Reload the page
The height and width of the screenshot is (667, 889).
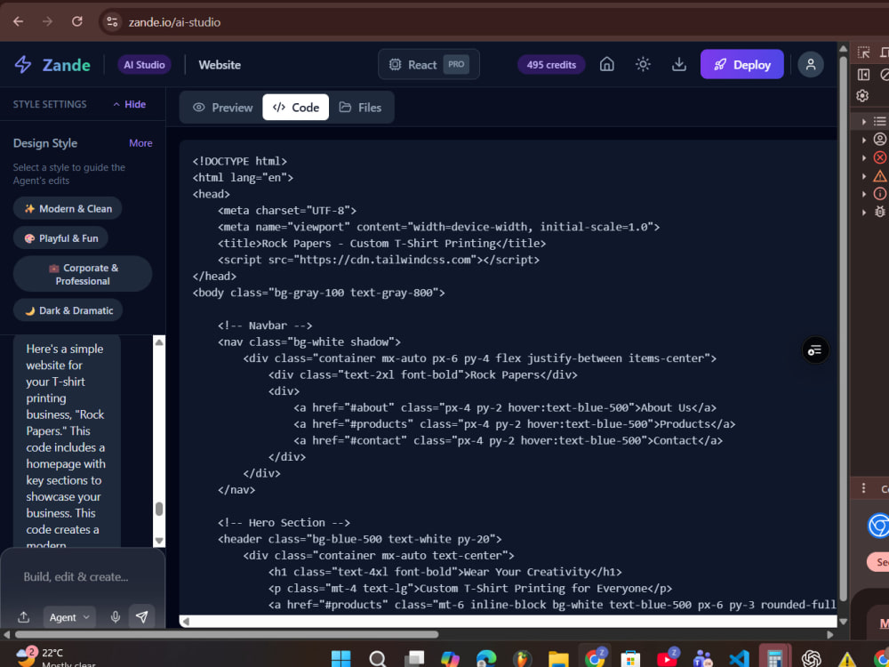[x=77, y=21]
